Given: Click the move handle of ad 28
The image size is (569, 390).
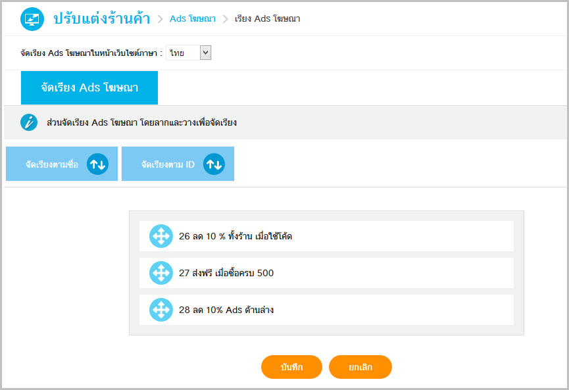Looking at the screenshot, I should pos(161,310).
